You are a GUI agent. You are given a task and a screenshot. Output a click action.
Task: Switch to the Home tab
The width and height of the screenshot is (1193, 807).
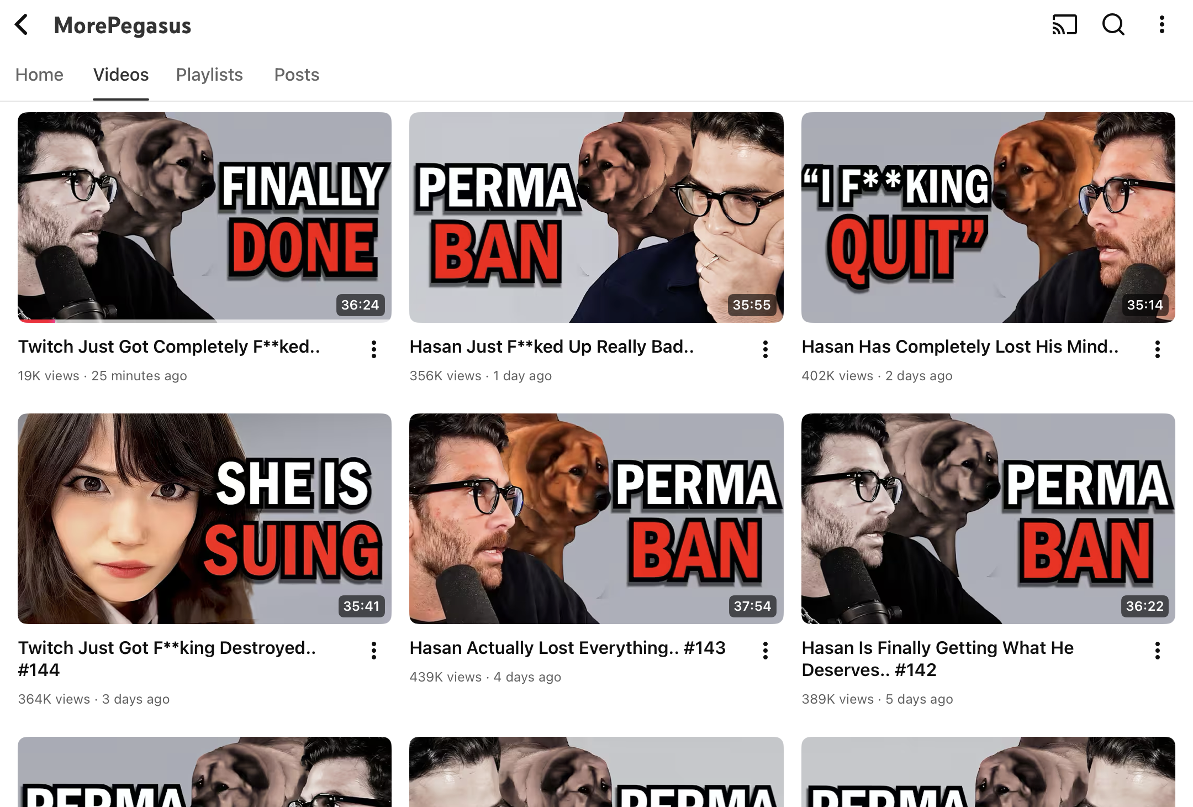coord(39,75)
